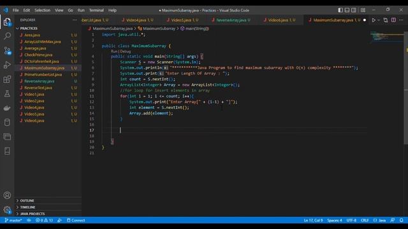This screenshot has width=408, height=229.
Task: Open the Selection menu
Action: pos(43,10)
